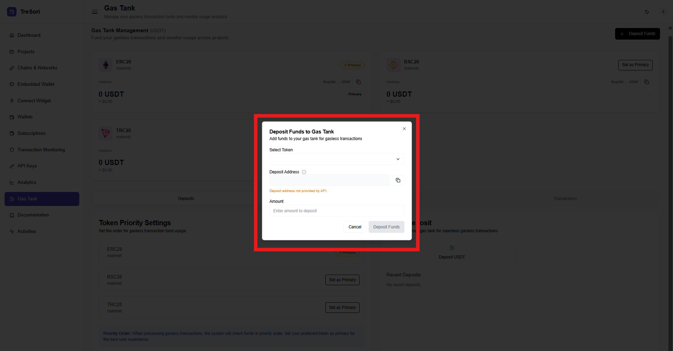Toggle the sidebar hamburger menu
The height and width of the screenshot is (351, 673).
(x=95, y=12)
